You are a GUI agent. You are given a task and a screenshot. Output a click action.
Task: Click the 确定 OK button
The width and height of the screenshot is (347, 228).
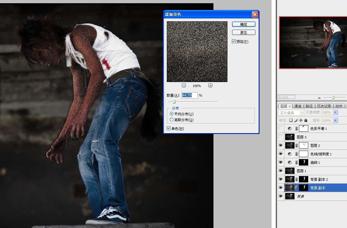click(x=244, y=24)
